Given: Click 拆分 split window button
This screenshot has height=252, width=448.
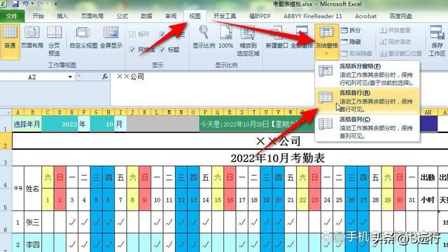Looking at the screenshot, I should point(351,30).
